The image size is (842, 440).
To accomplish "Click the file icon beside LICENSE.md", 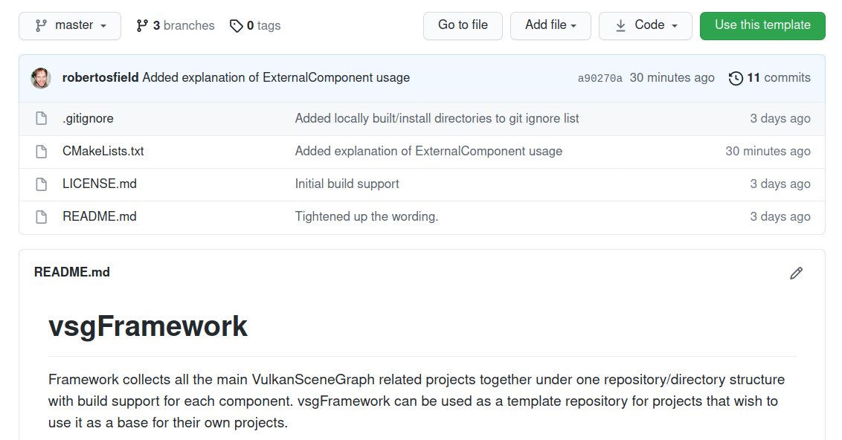I will [x=42, y=184].
